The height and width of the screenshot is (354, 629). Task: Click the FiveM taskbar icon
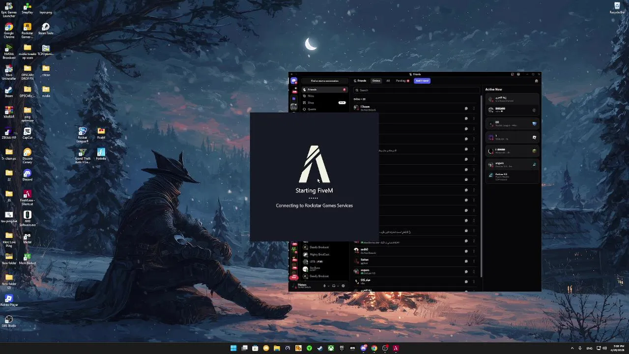click(396, 348)
